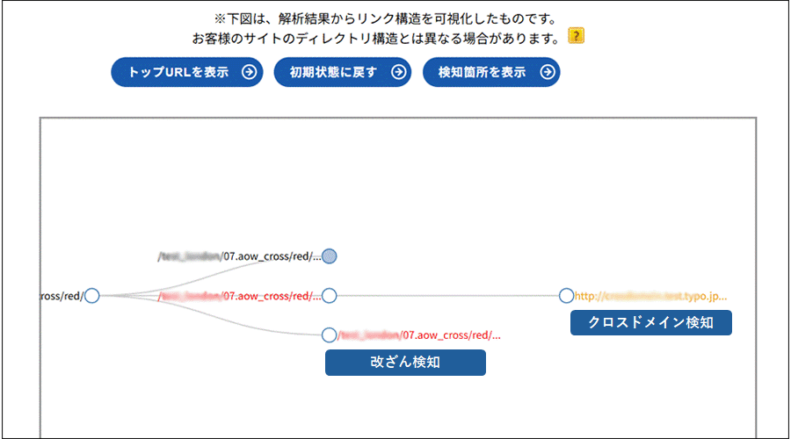The width and height of the screenshot is (791, 439).
Task: Select the filled blue node circle
Action: point(330,256)
